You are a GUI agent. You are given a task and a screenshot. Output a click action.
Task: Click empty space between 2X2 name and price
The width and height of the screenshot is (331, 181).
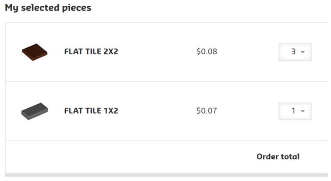click(x=158, y=52)
